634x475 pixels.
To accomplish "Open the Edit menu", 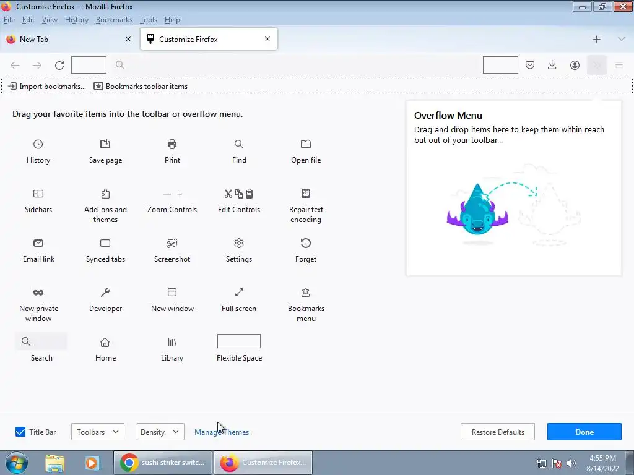I will click(x=28, y=20).
